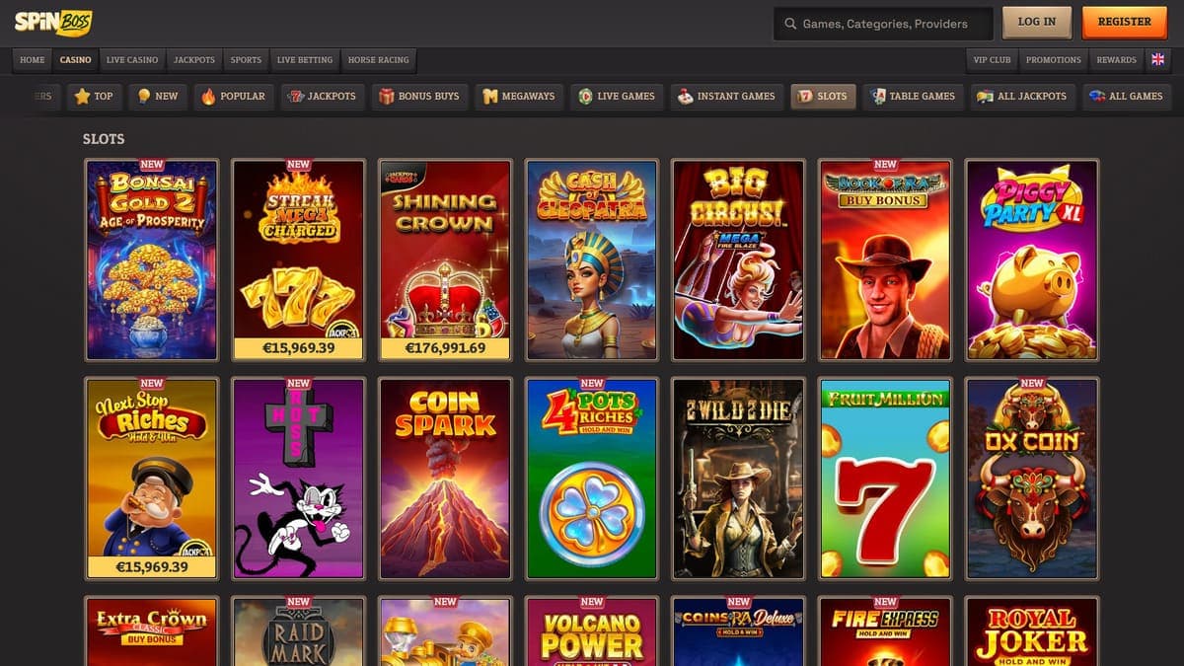Click the chip icon on Live Games

(585, 97)
